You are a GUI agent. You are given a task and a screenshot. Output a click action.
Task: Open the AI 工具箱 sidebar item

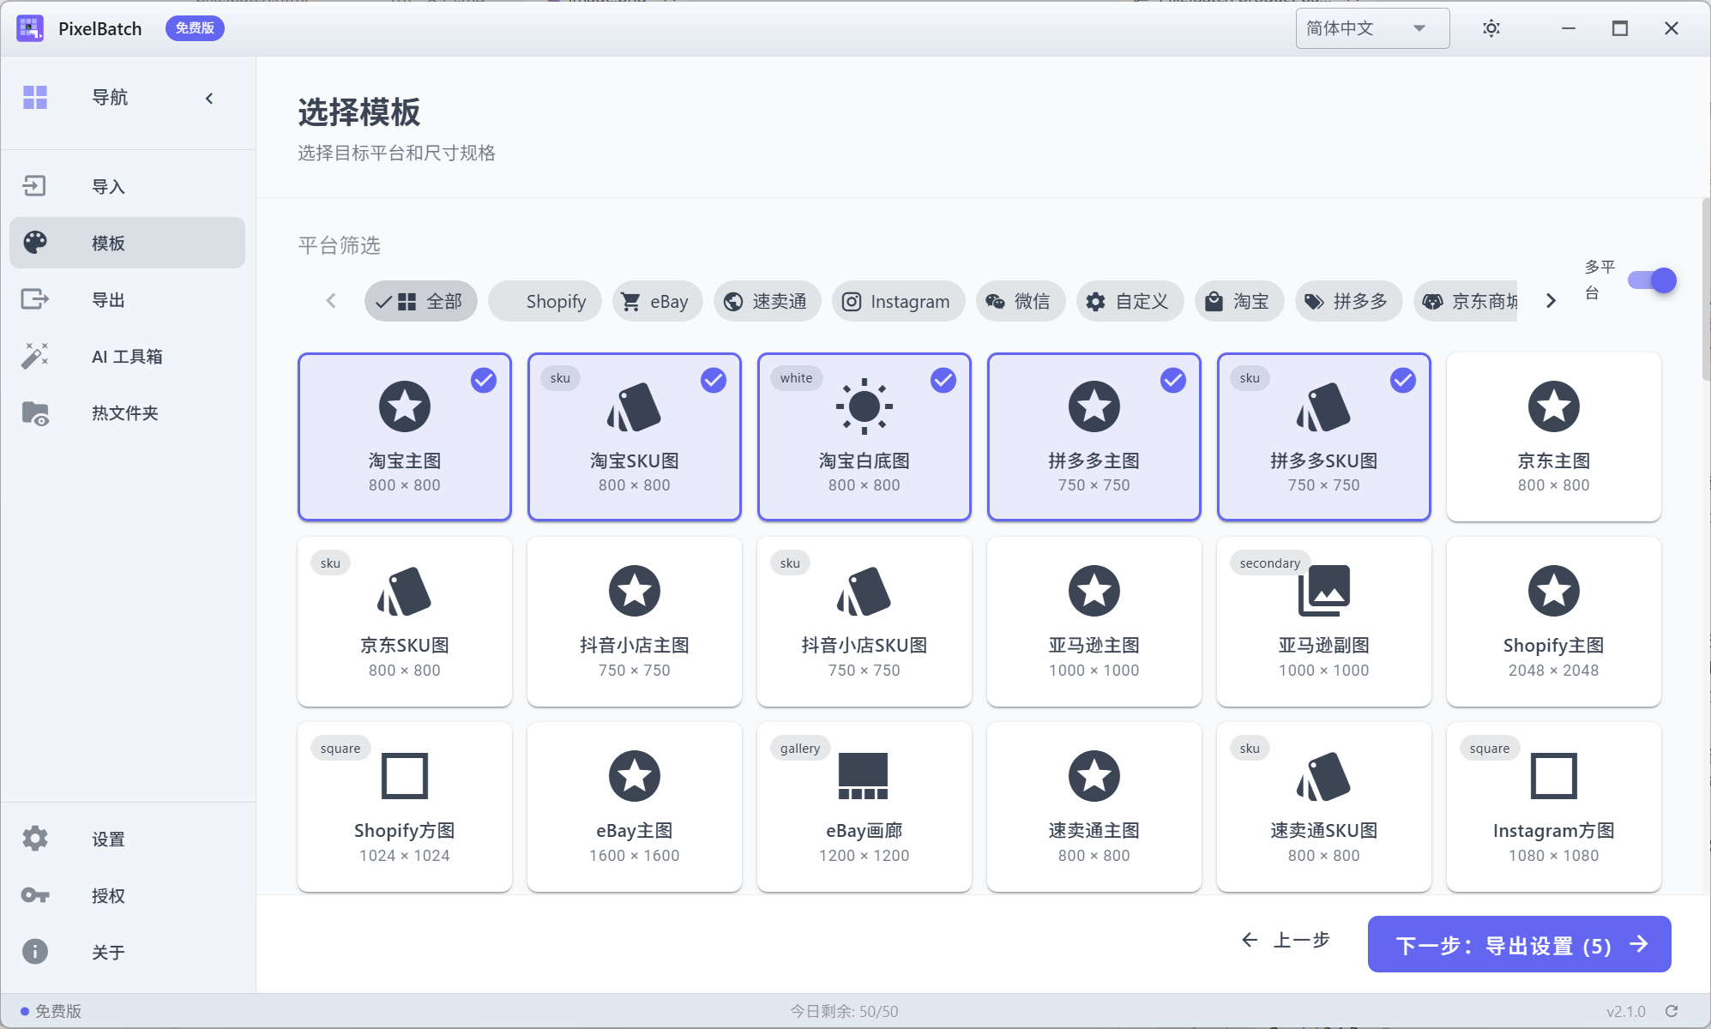[x=127, y=356]
